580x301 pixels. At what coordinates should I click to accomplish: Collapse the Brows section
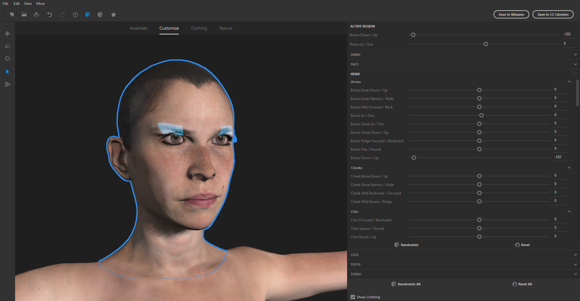point(569,82)
